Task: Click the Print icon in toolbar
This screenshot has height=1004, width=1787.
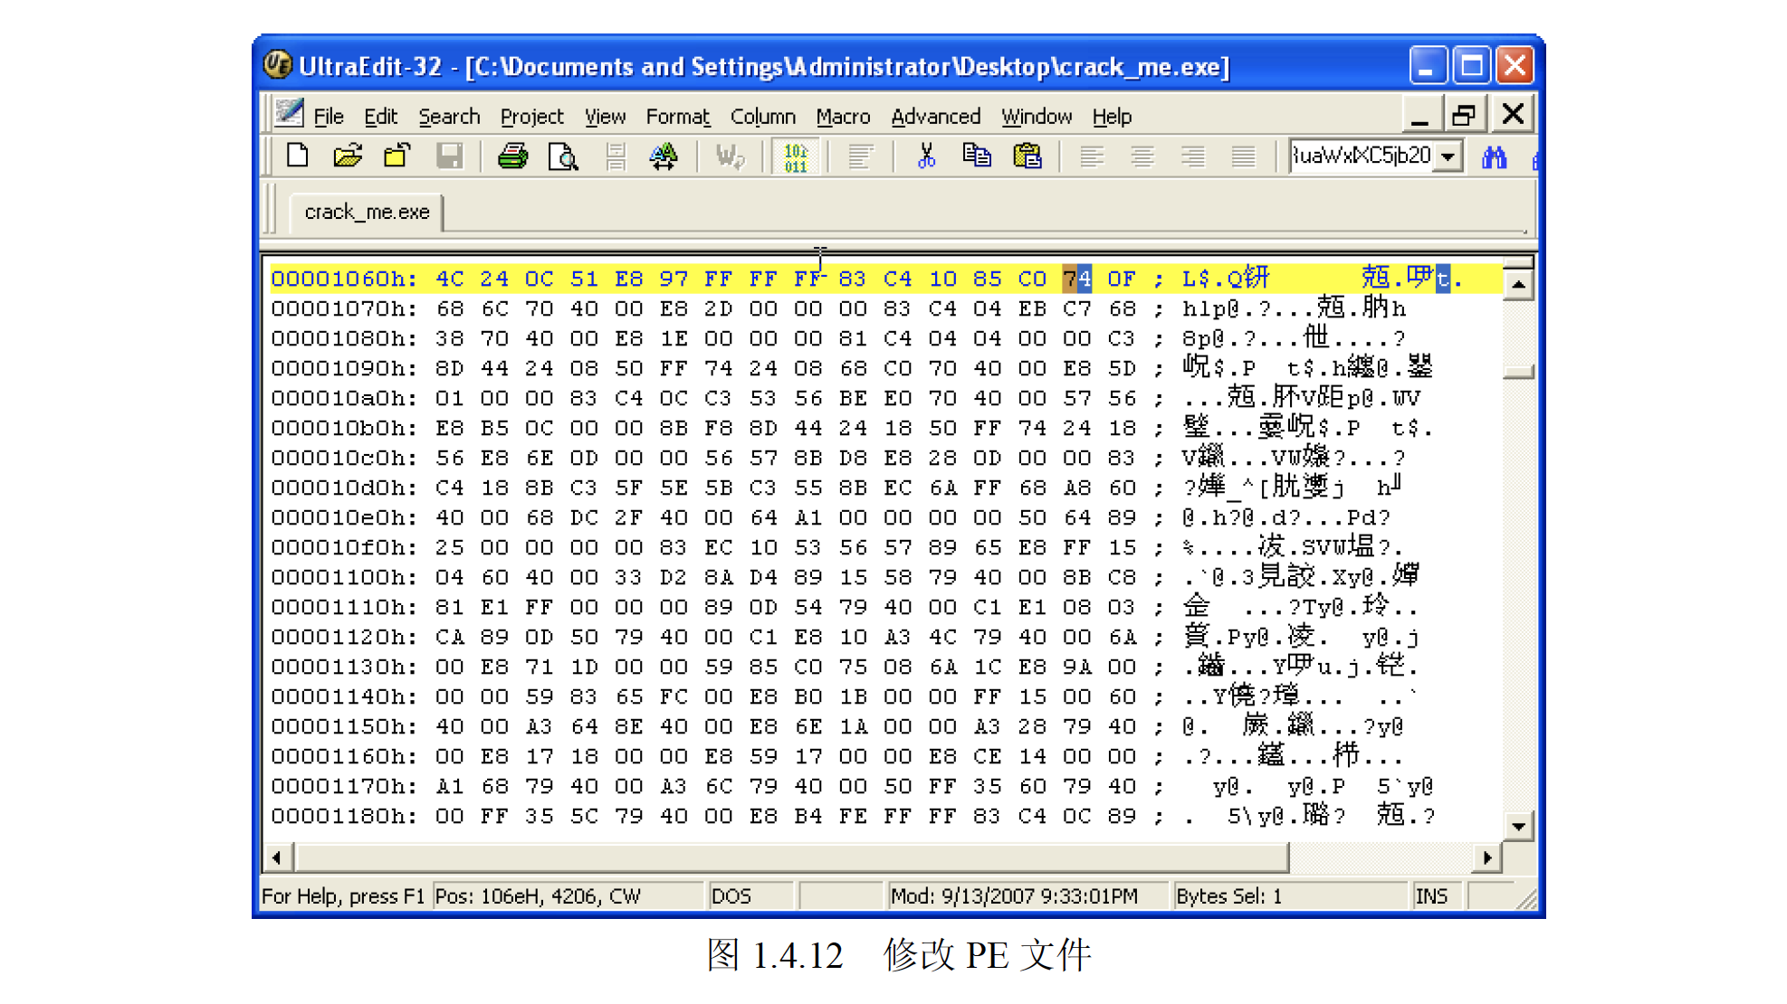Action: coord(512,156)
